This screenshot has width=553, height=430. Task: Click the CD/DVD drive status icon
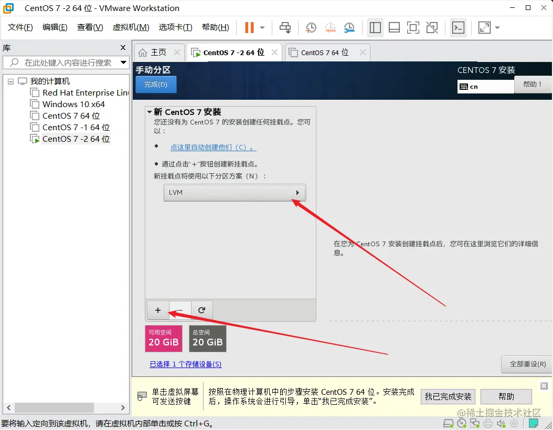point(461,423)
